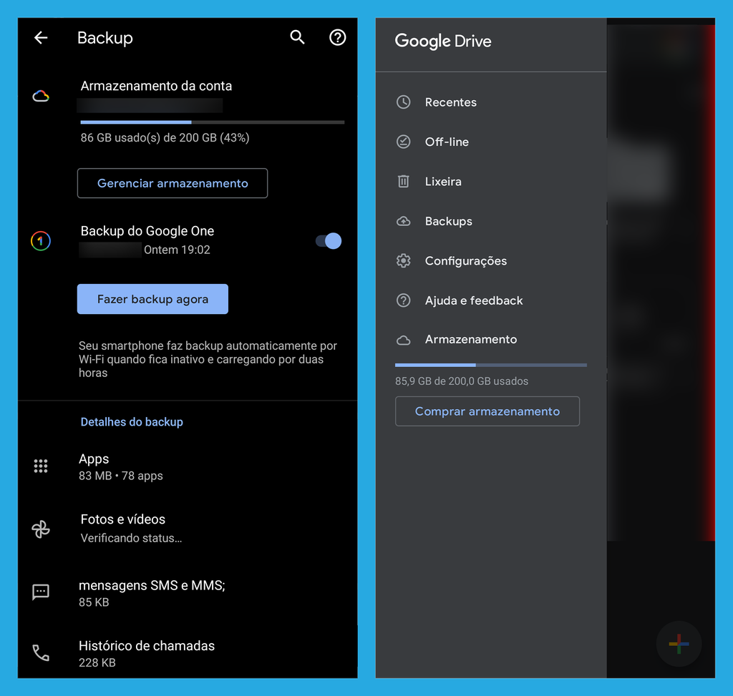
Task: Tap the colorful plus button in Drive
Action: pos(679,644)
